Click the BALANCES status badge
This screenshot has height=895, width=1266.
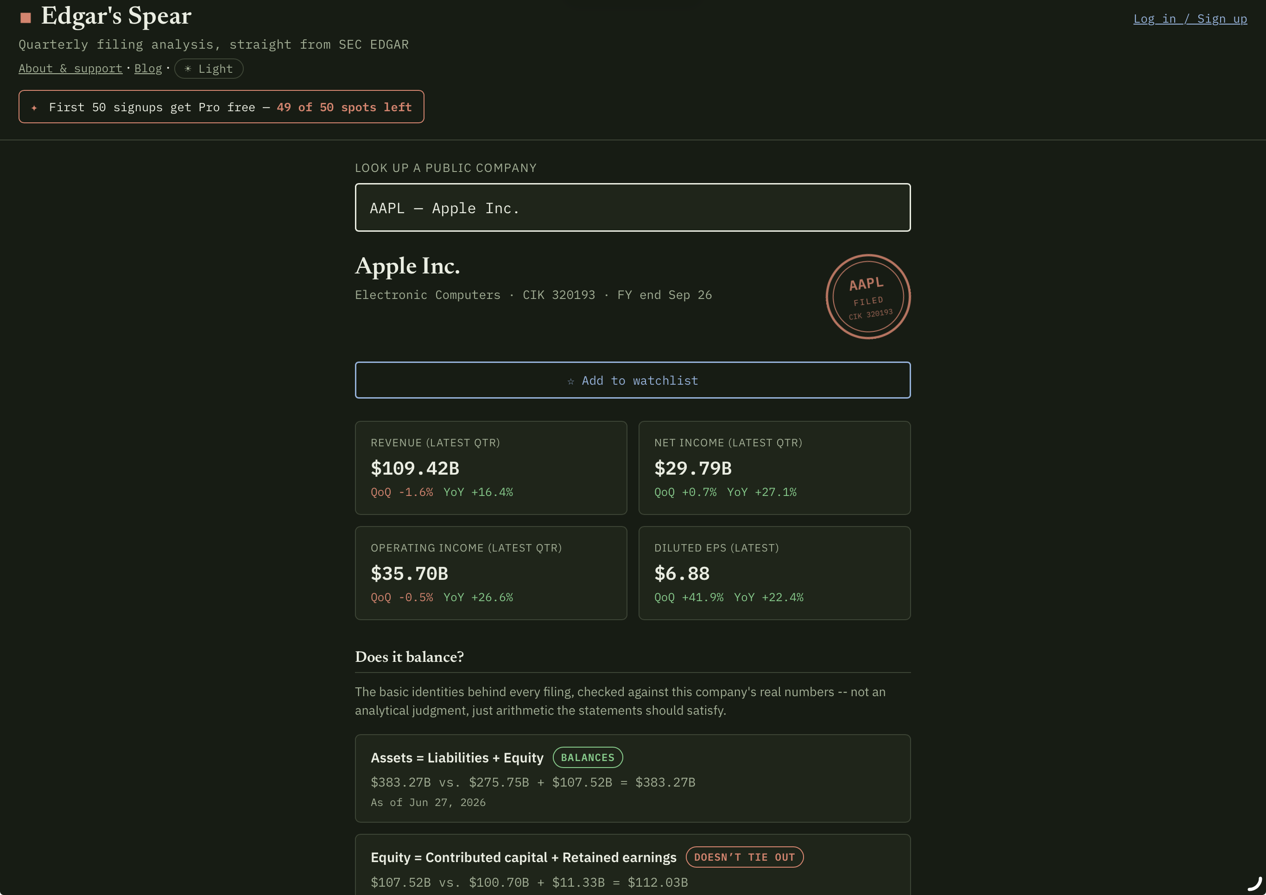pyautogui.click(x=588, y=757)
